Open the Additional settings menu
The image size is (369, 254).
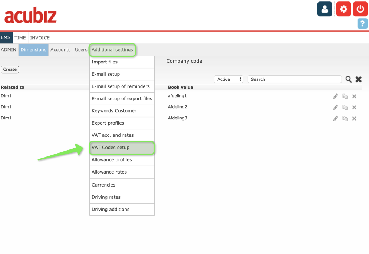112,50
